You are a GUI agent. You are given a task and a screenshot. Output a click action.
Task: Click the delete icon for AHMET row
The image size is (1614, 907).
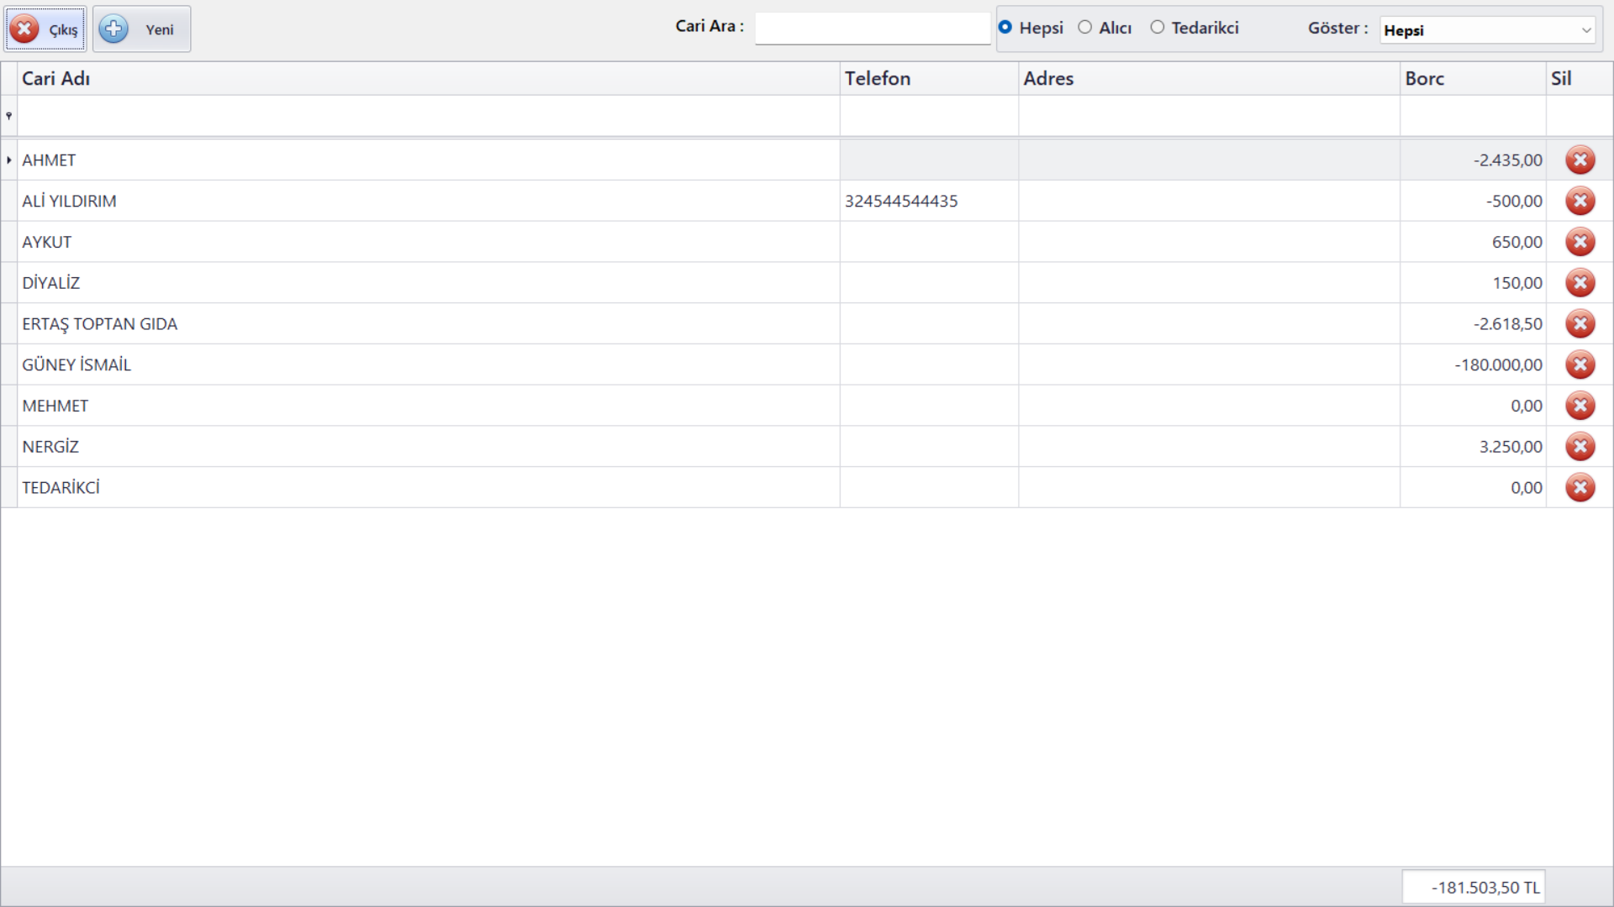click(1580, 160)
